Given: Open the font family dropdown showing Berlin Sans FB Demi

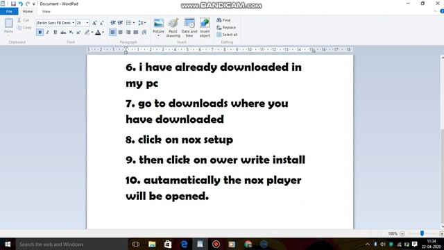Looking at the screenshot, I should [x=73, y=23].
